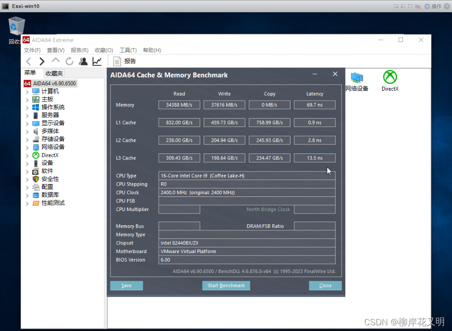
Task: Select 操作系统 Windows icon in tree
Action: [x=36, y=107]
